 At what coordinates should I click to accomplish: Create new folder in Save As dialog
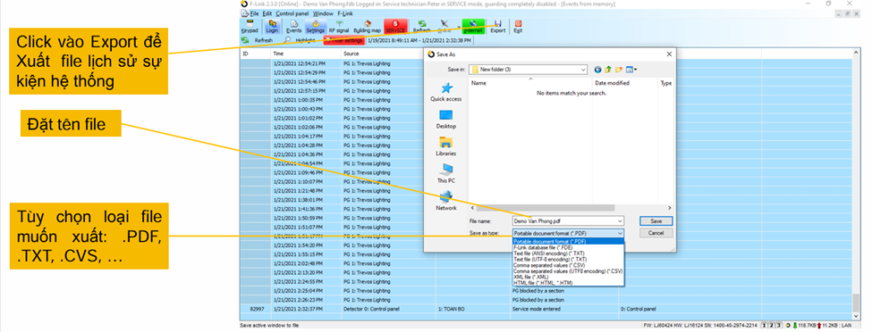pyautogui.click(x=618, y=70)
